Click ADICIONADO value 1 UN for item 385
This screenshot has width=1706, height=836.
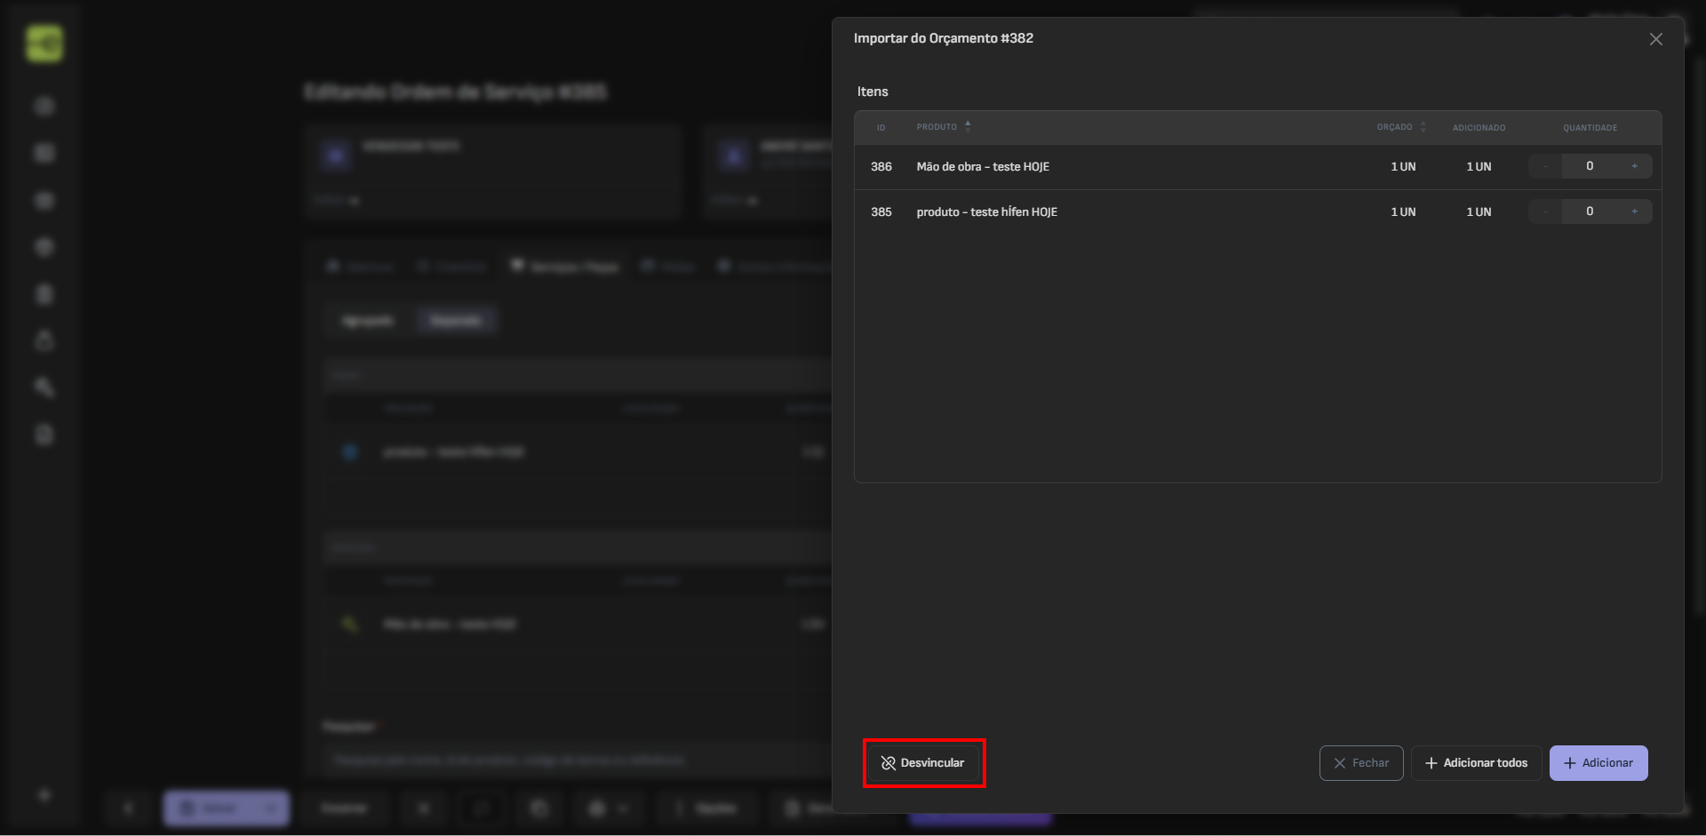click(x=1479, y=212)
